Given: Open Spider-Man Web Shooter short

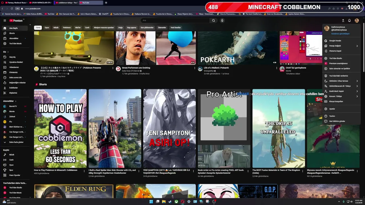Looking at the screenshot, I should 115,128.
